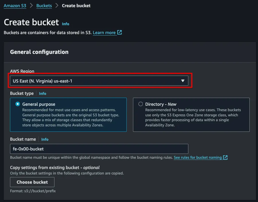Open the Buckets breadcrumb link
This screenshot has height=202, width=258.
[44, 5]
